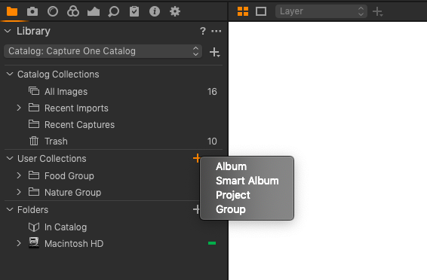This screenshot has width=427, height=280.
Task: Select the Food Group label
Action: (x=69, y=175)
